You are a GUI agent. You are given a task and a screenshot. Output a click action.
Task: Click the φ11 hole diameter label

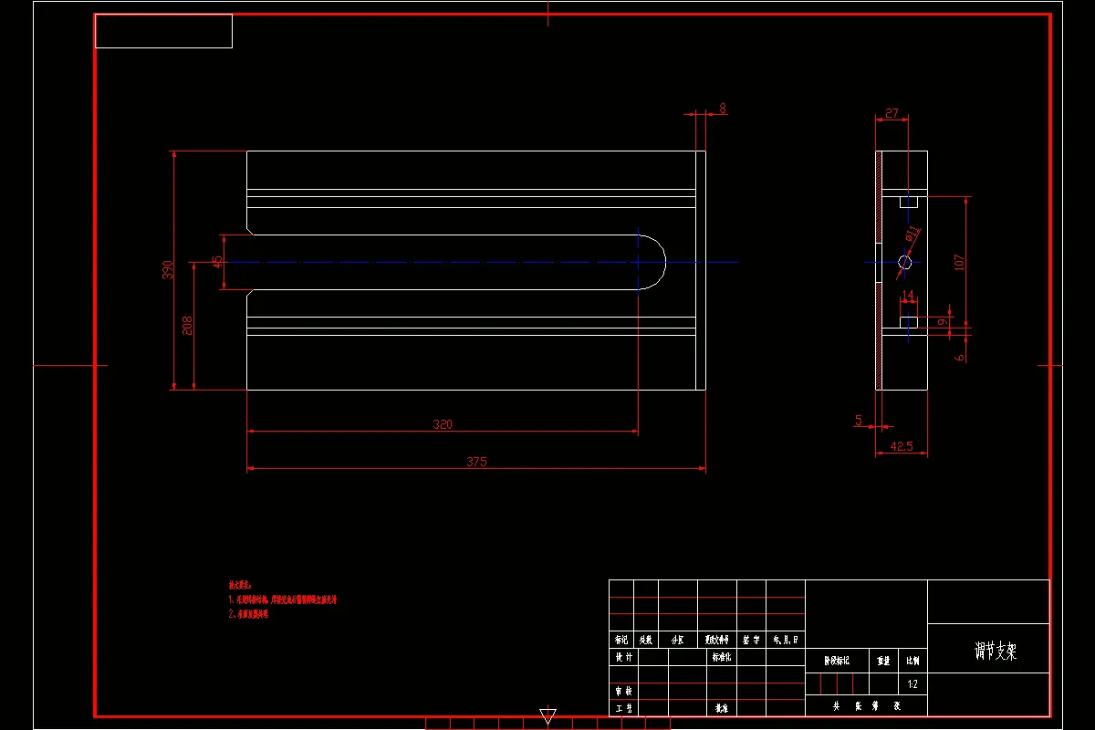pos(912,235)
